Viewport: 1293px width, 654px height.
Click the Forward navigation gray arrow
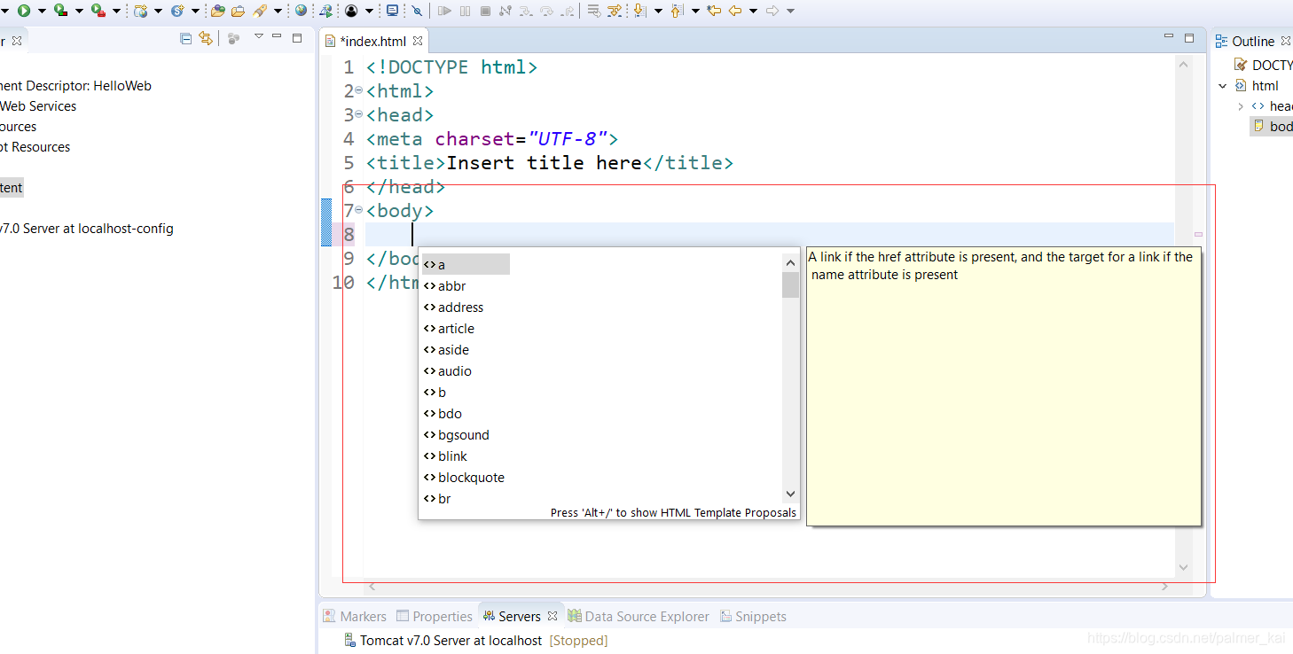772,11
